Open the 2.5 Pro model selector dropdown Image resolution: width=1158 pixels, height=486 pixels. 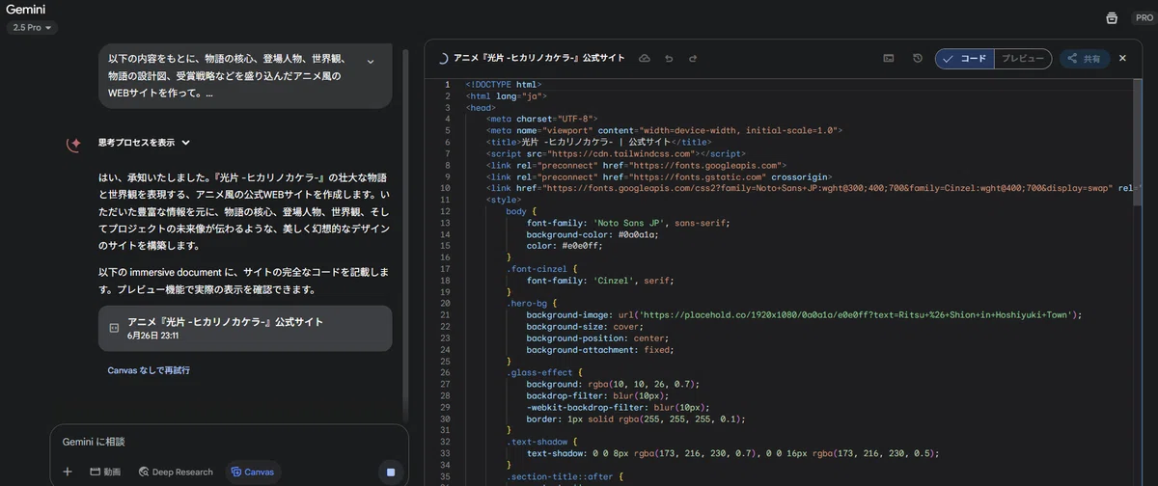click(32, 28)
